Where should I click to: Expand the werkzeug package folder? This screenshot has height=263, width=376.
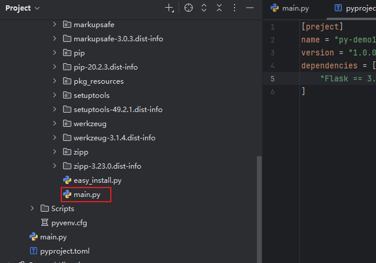[55, 124]
